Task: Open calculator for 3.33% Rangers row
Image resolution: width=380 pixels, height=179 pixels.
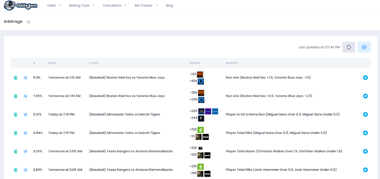Action: 16,151
